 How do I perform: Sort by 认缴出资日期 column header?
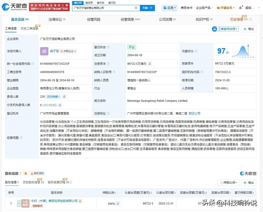pyautogui.click(x=166, y=193)
